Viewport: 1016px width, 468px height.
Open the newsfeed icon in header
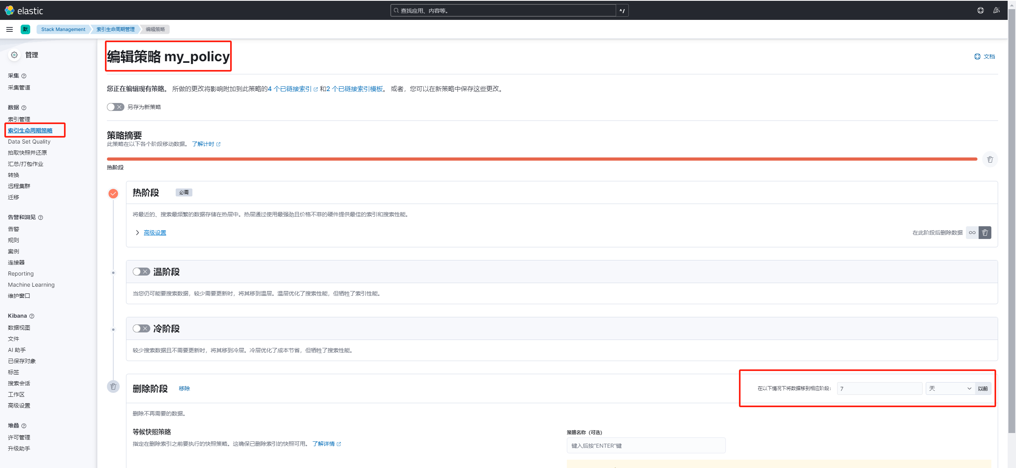pyautogui.click(x=997, y=10)
